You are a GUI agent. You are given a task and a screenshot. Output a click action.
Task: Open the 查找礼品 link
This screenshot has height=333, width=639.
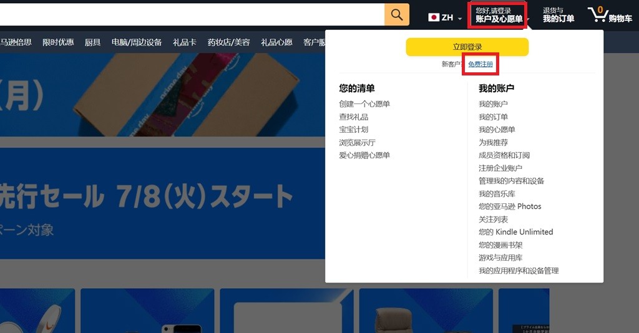click(x=353, y=117)
